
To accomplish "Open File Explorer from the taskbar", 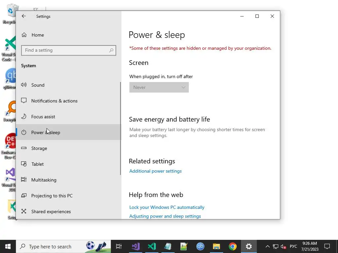I will click(x=217, y=246).
